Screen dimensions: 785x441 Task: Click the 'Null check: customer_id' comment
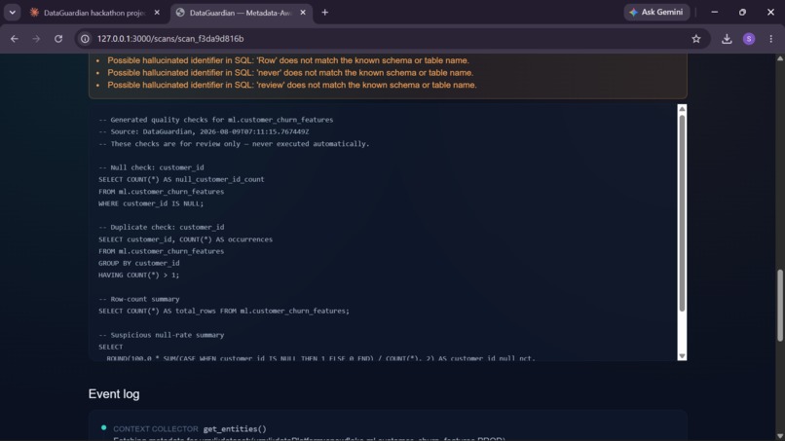pyautogui.click(x=151, y=167)
